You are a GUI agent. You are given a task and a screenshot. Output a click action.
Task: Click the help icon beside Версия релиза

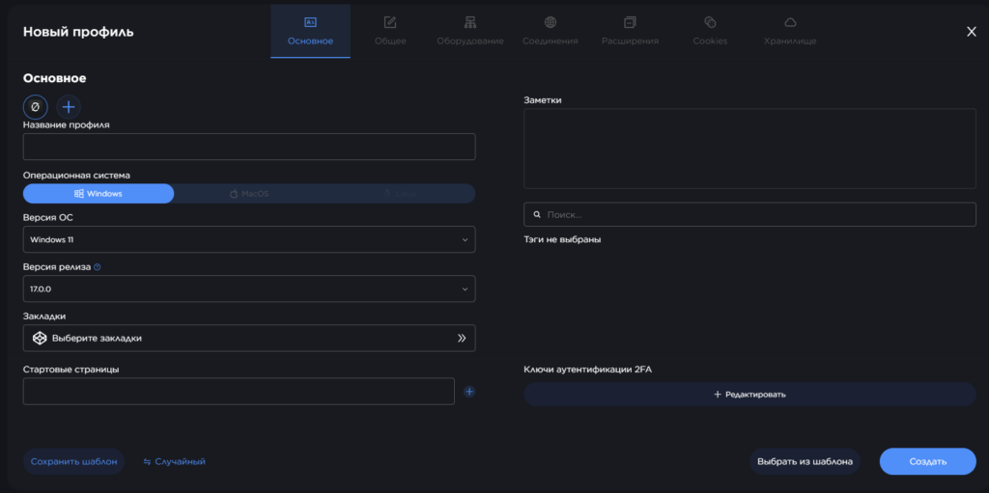(98, 266)
